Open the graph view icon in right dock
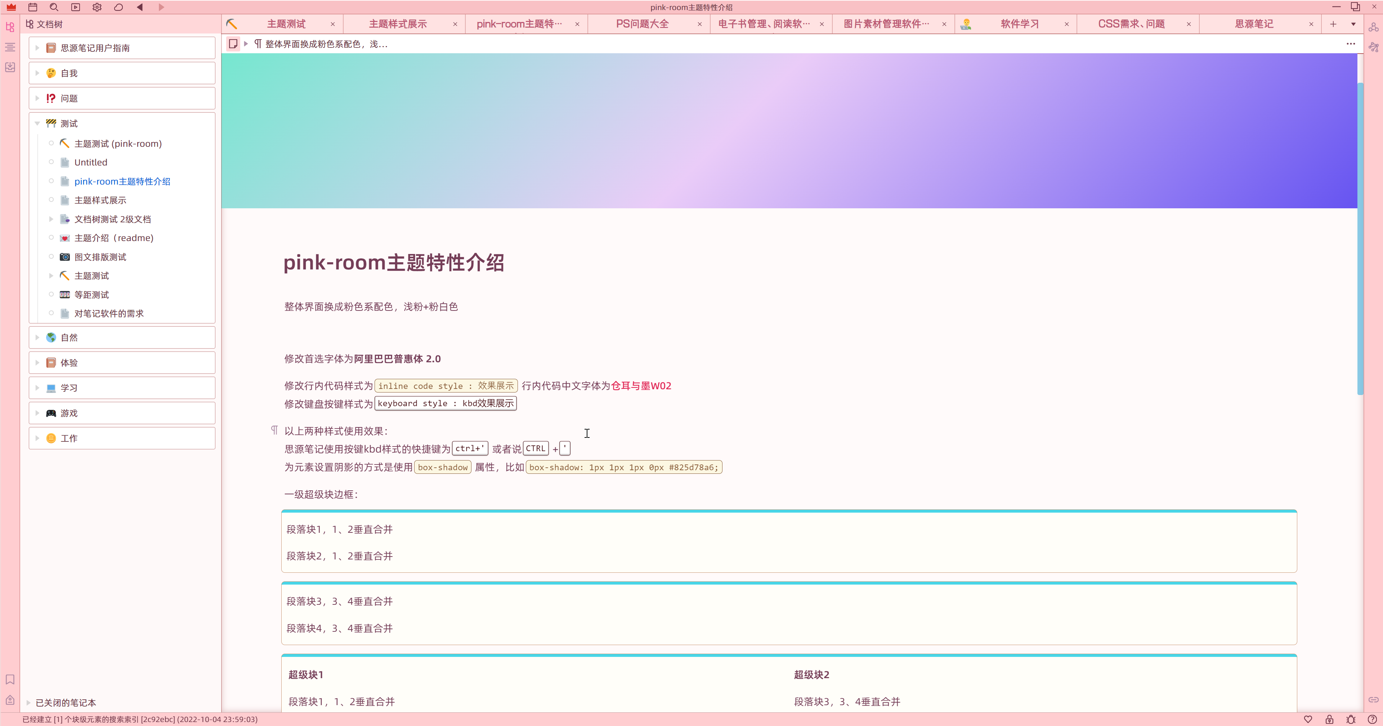 point(1373,27)
